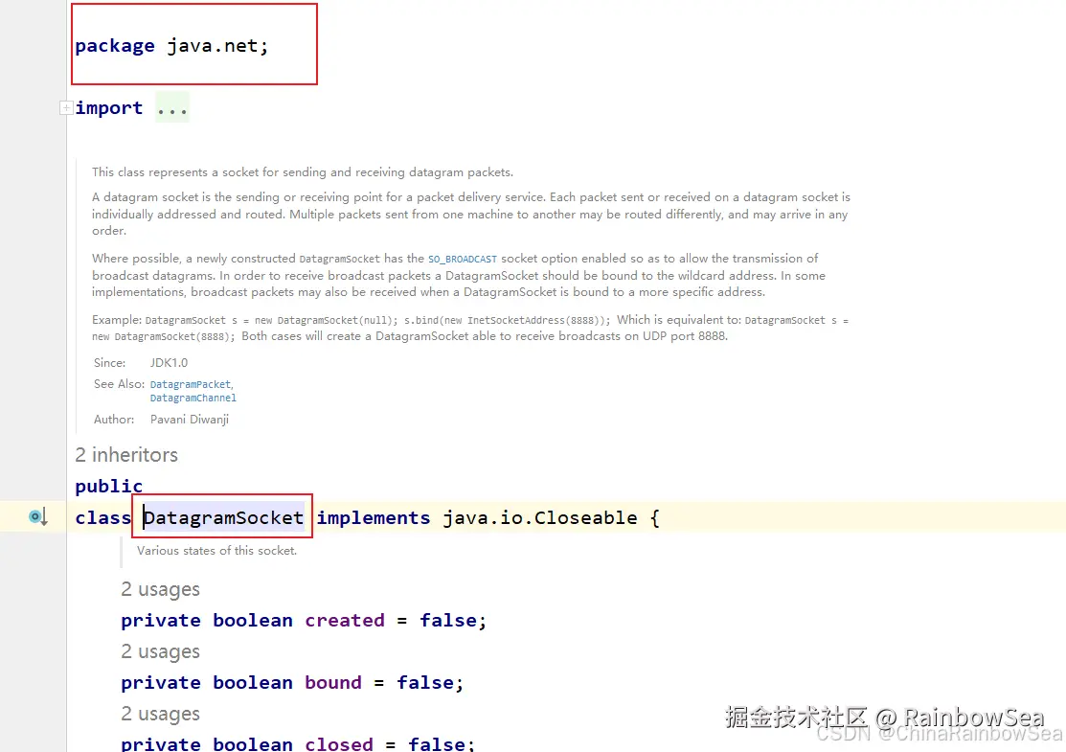Screen dimensions: 1066x752
Task: Click the 2 usages hint above created
Action: click(161, 589)
